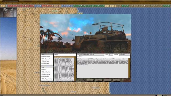
Task: Open the Settings menu
Action: (x=42, y=3)
